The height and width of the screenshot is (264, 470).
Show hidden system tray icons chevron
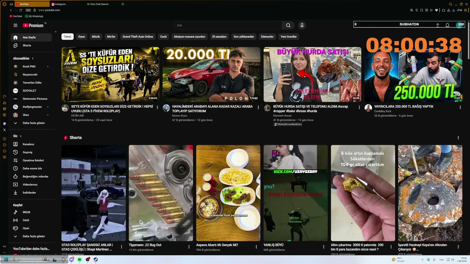[x=422, y=260]
